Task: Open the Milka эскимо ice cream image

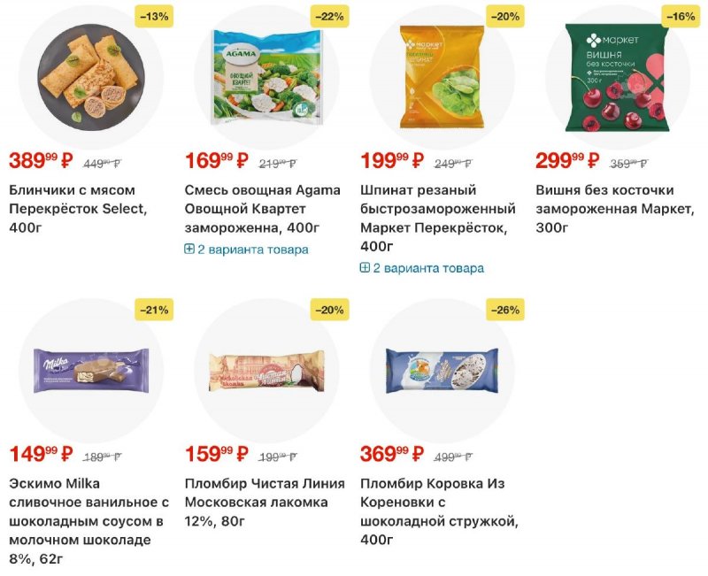Action: (90, 371)
